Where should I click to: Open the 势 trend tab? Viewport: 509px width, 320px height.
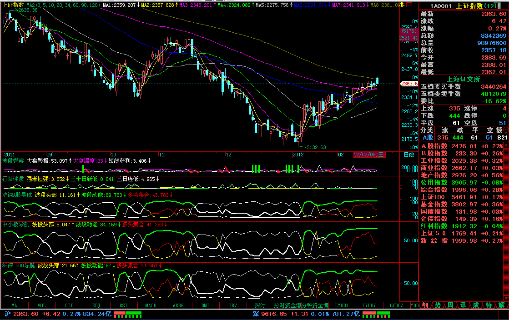point(438,305)
